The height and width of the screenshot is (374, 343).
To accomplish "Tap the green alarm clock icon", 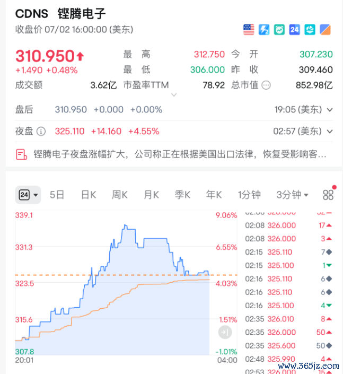I will (x=279, y=30).
